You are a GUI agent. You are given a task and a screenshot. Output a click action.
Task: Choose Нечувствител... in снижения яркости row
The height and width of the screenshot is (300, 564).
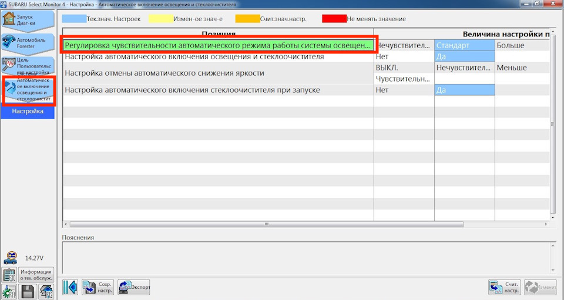[464, 68]
